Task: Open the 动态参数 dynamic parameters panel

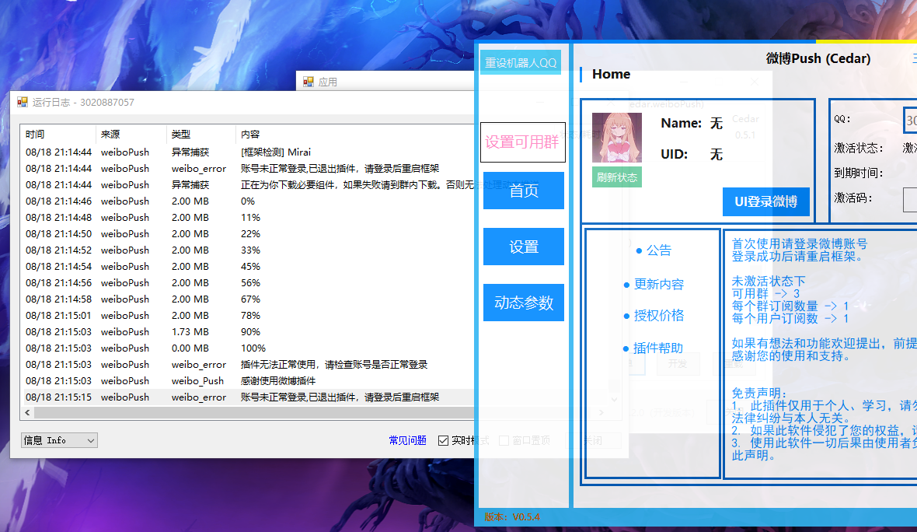Action: (523, 303)
